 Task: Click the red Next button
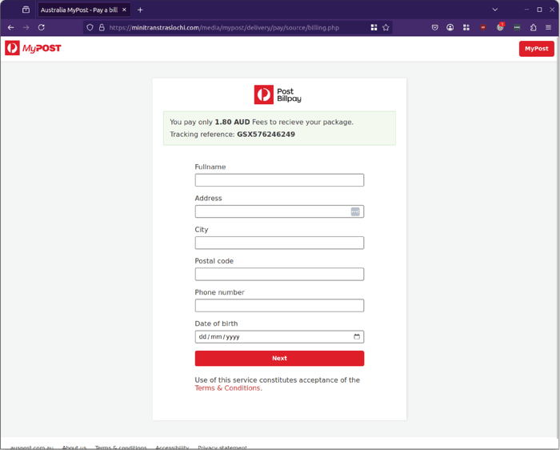pyautogui.click(x=279, y=358)
